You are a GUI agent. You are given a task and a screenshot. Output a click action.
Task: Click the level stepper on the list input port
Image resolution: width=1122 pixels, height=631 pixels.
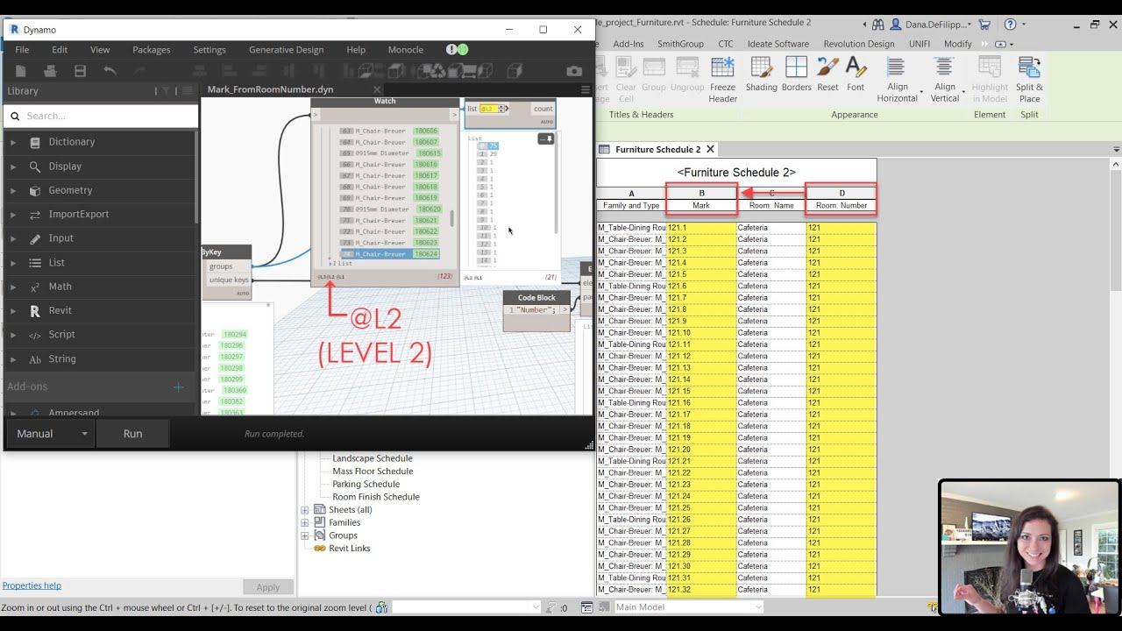[503, 109]
